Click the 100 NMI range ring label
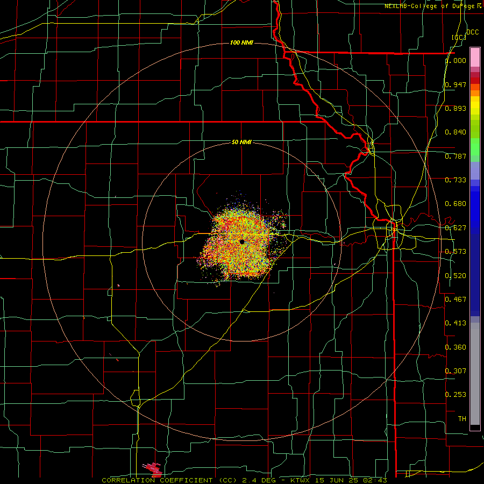The image size is (484, 484). [x=241, y=42]
